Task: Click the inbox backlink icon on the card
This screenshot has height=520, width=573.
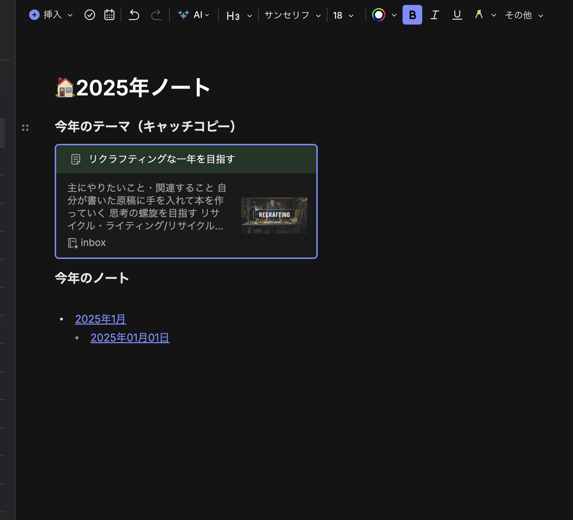Action: (72, 242)
